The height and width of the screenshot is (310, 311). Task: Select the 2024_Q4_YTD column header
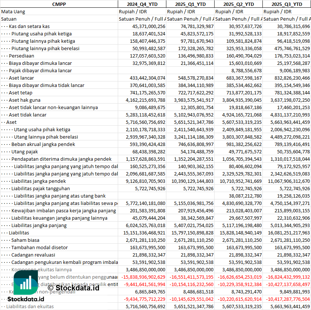click(142, 4)
